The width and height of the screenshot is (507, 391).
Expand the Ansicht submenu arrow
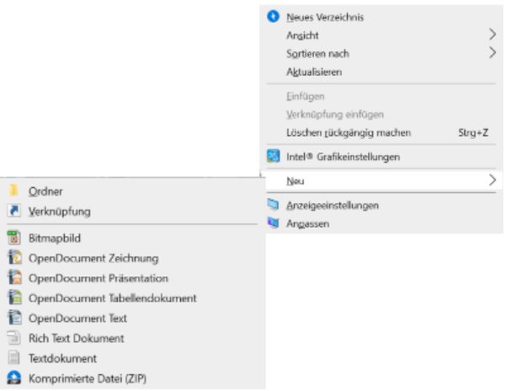[x=492, y=35]
